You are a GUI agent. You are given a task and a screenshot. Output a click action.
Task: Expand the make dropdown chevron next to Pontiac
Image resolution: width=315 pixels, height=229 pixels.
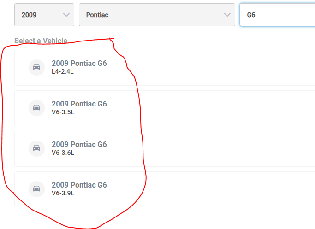pyautogui.click(x=227, y=15)
